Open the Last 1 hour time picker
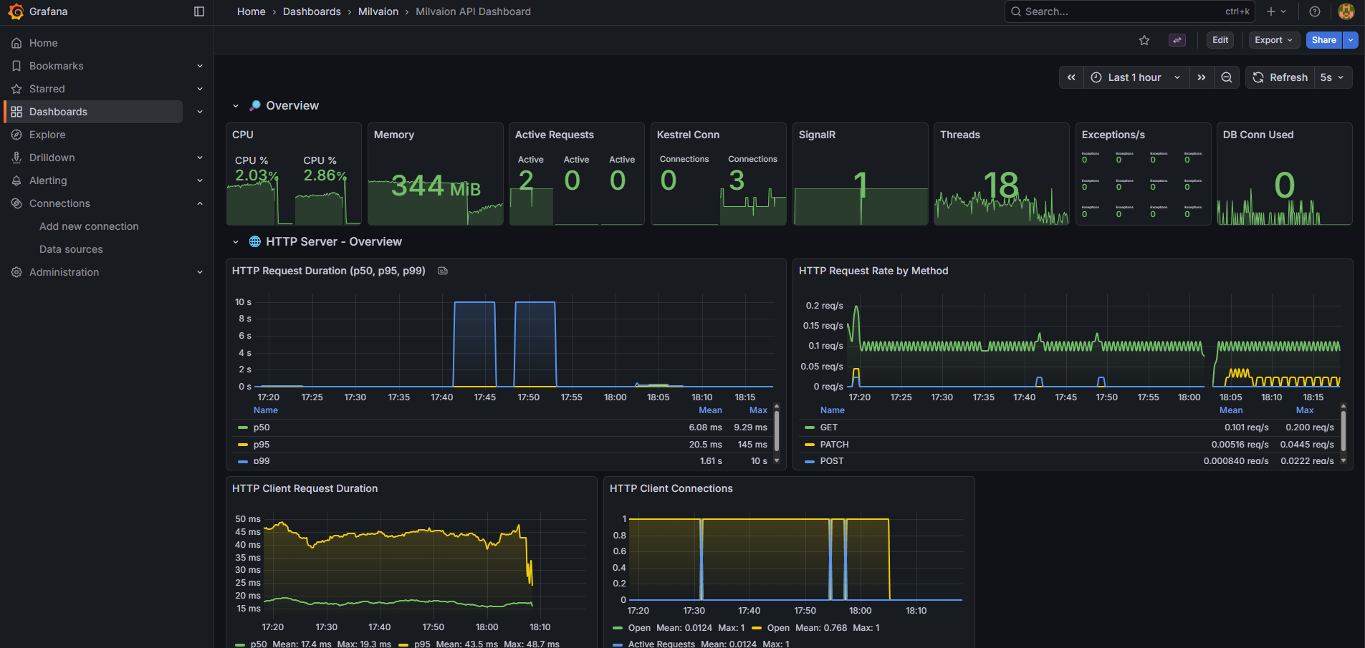 1136,77
